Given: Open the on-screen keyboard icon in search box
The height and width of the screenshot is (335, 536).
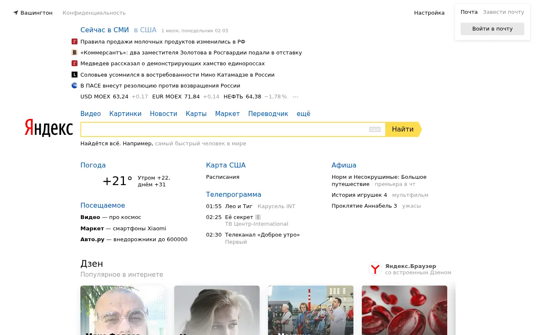Looking at the screenshot, I should point(375,129).
